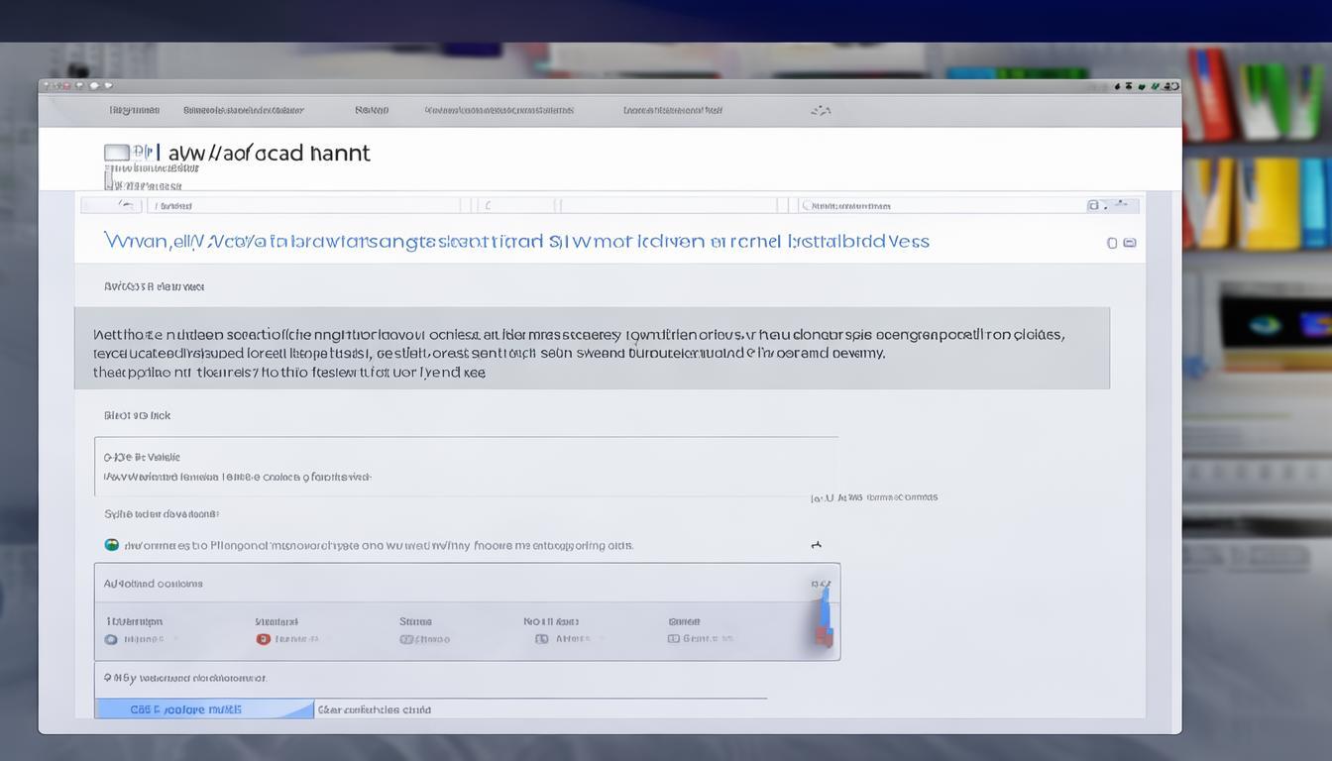The height and width of the screenshot is (761, 1332).
Task: Click the left icon of the pair beside the blue heading
Action: (x=1112, y=243)
